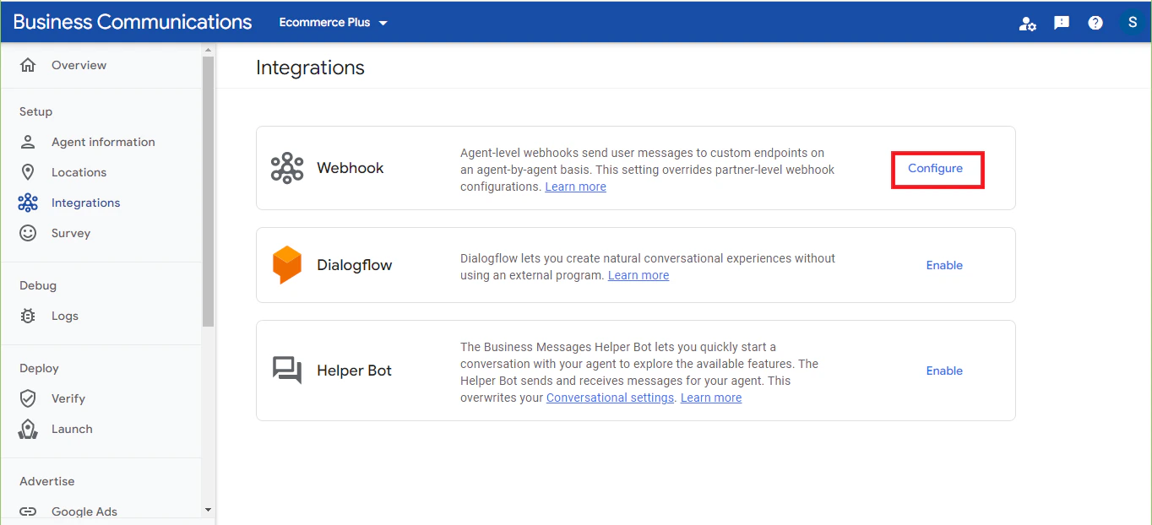The height and width of the screenshot is (525, 1152).
Task: Open the help menu
Action: pos(1095,22)
